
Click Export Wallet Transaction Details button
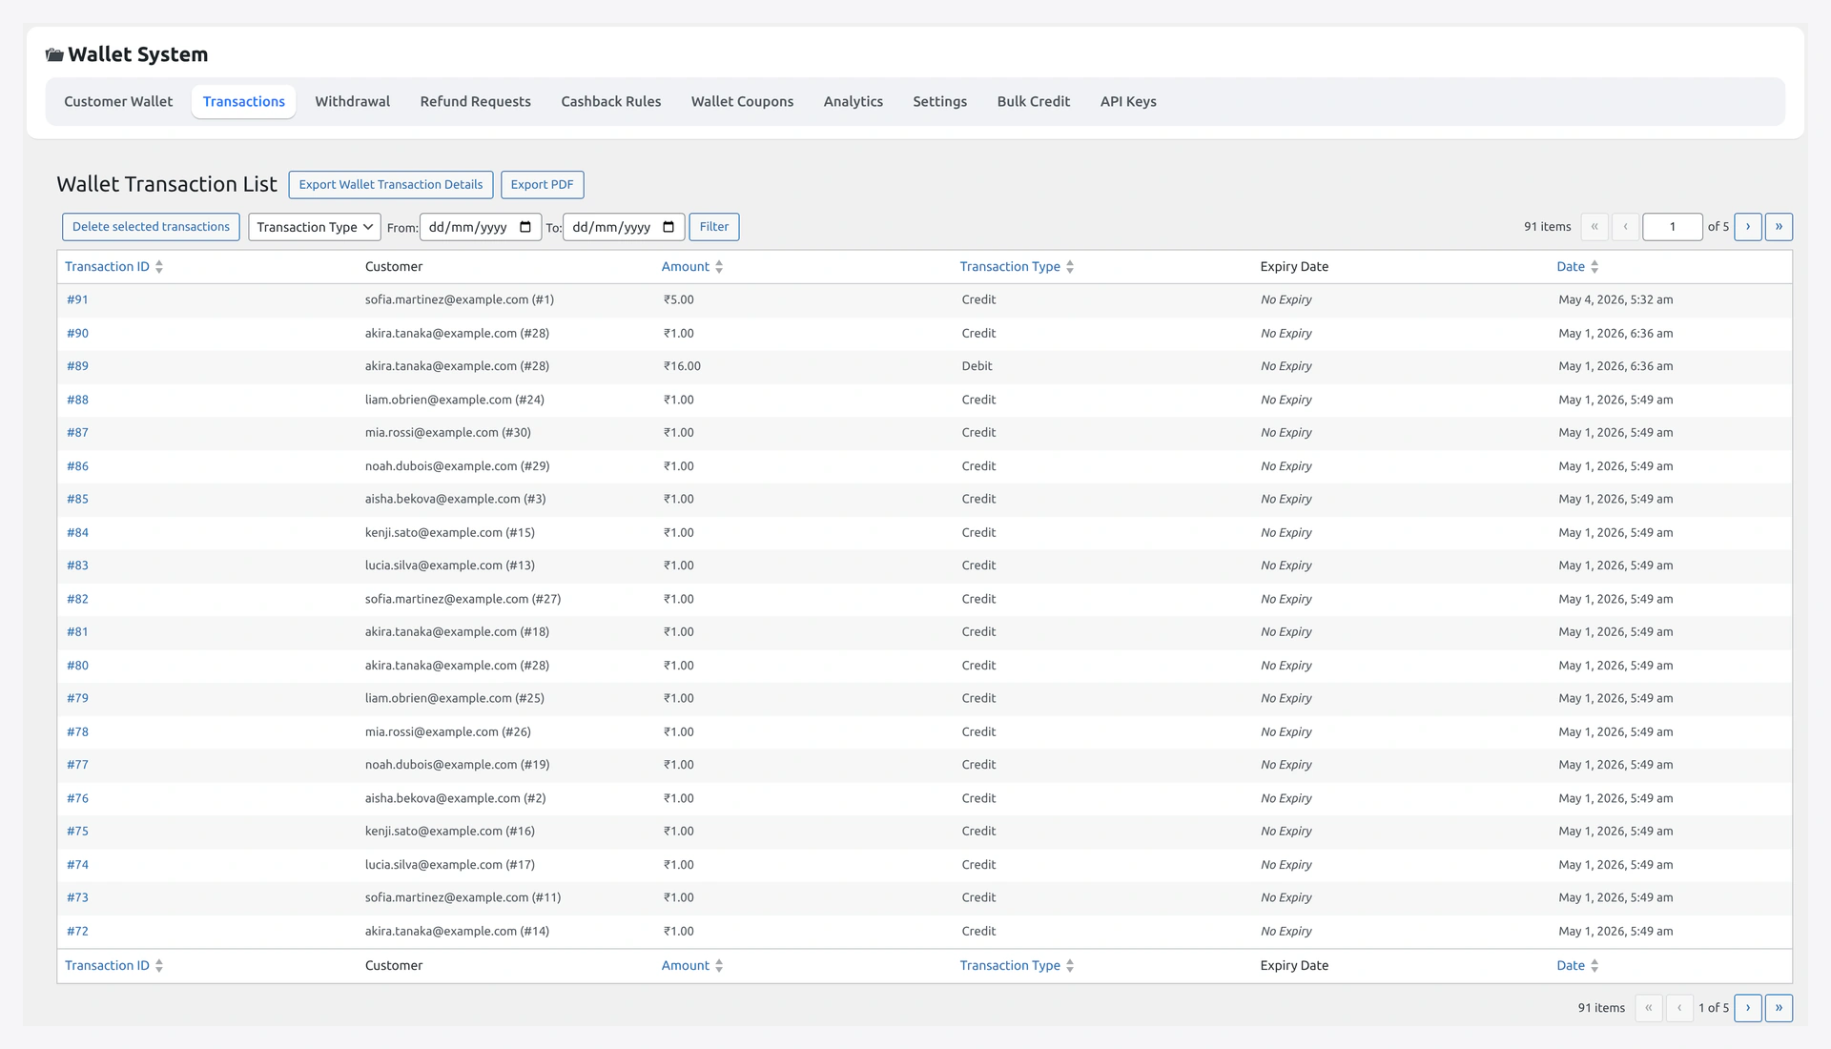pos(391,185)
